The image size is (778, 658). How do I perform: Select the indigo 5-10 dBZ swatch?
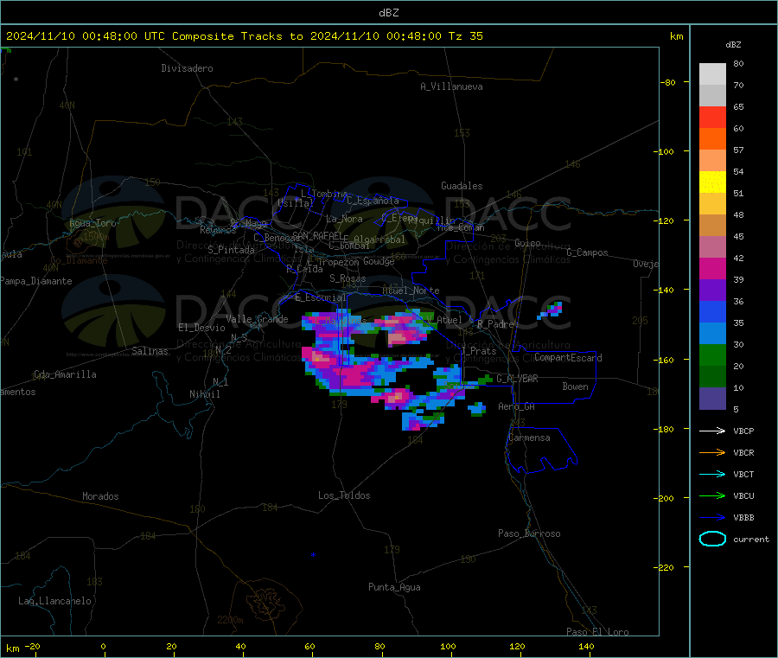(x=712, y=399)
